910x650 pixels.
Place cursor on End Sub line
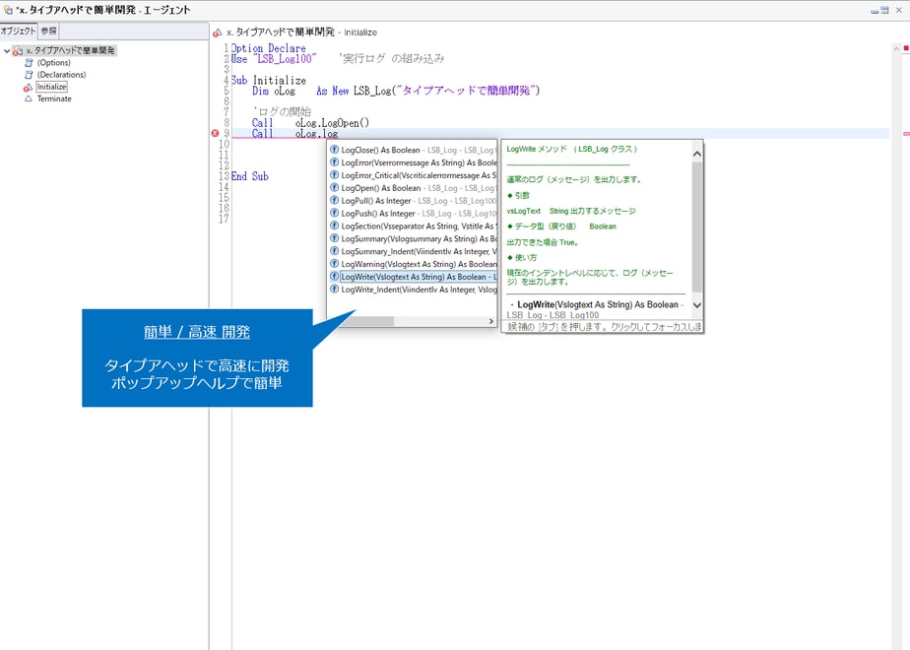(249, 176)
